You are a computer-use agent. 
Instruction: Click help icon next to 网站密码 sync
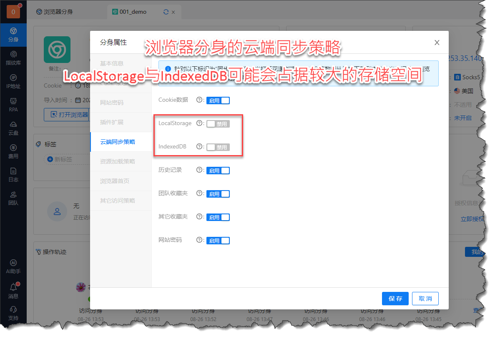(x=199, y=240)
